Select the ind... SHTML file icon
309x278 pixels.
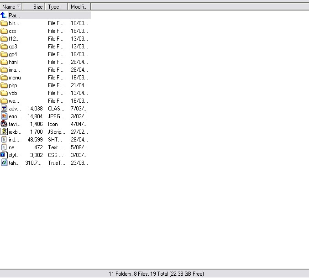(4, 140)
